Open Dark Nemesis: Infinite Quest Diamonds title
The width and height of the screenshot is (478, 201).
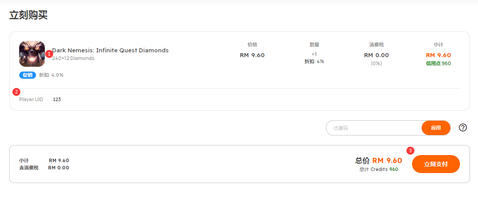[x=110, y=50]
